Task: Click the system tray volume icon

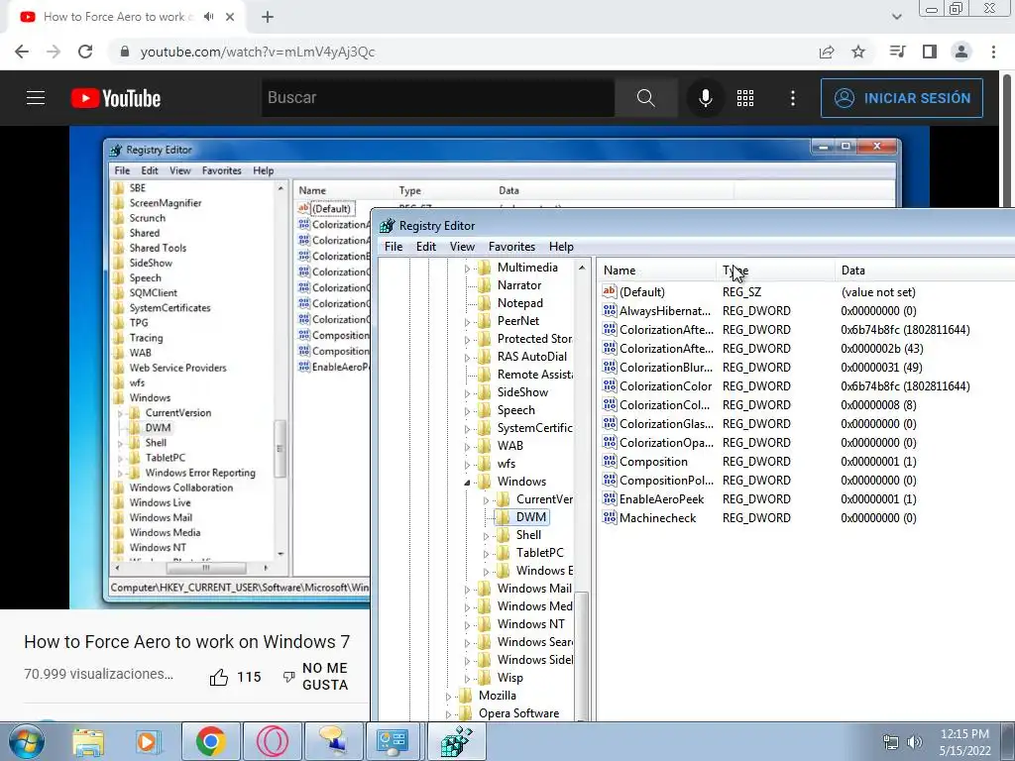Action: [915, 742]
